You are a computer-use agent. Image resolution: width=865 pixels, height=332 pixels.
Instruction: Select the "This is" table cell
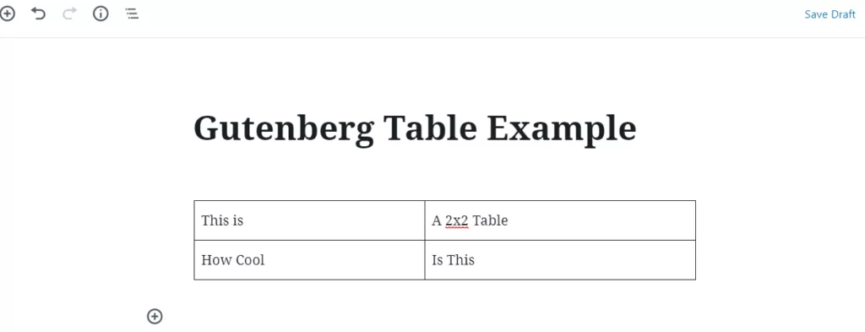tap(309, 220)
